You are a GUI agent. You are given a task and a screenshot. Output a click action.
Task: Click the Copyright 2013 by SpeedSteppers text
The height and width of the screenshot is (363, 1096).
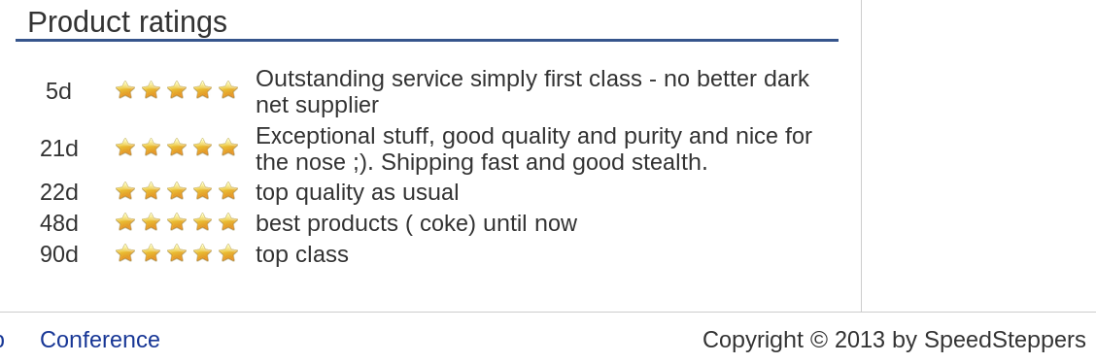click(x=894, y=340)
